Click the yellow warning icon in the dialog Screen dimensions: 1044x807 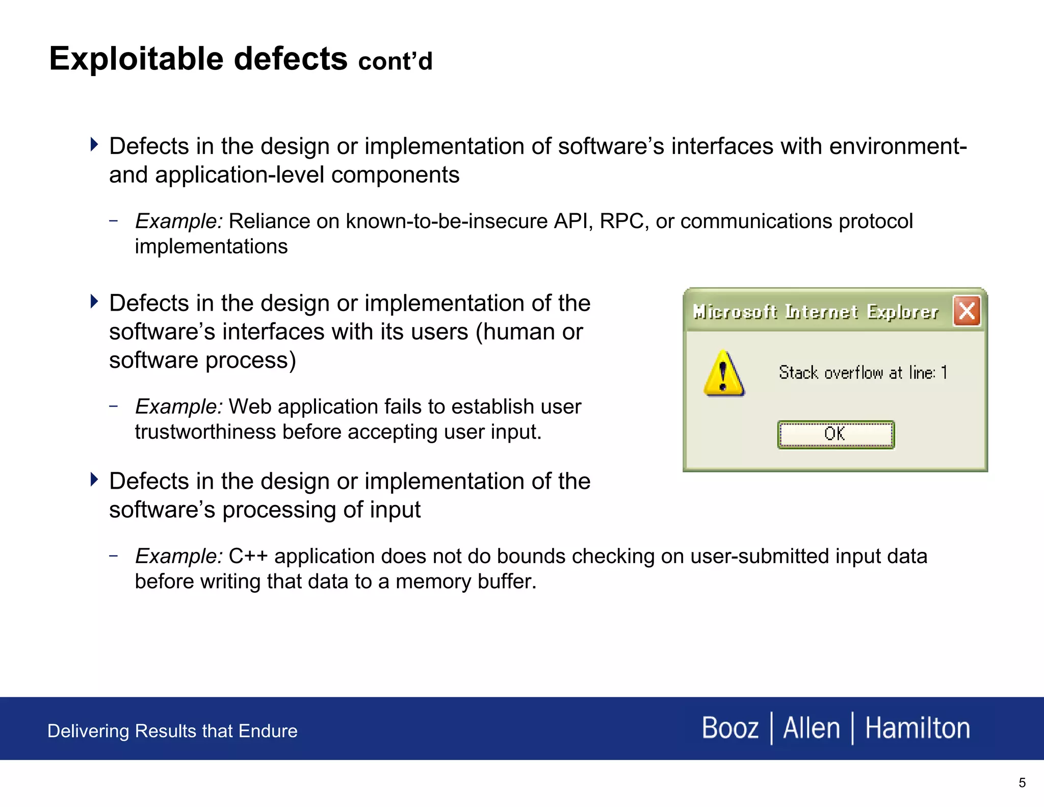tap(724, 373)
